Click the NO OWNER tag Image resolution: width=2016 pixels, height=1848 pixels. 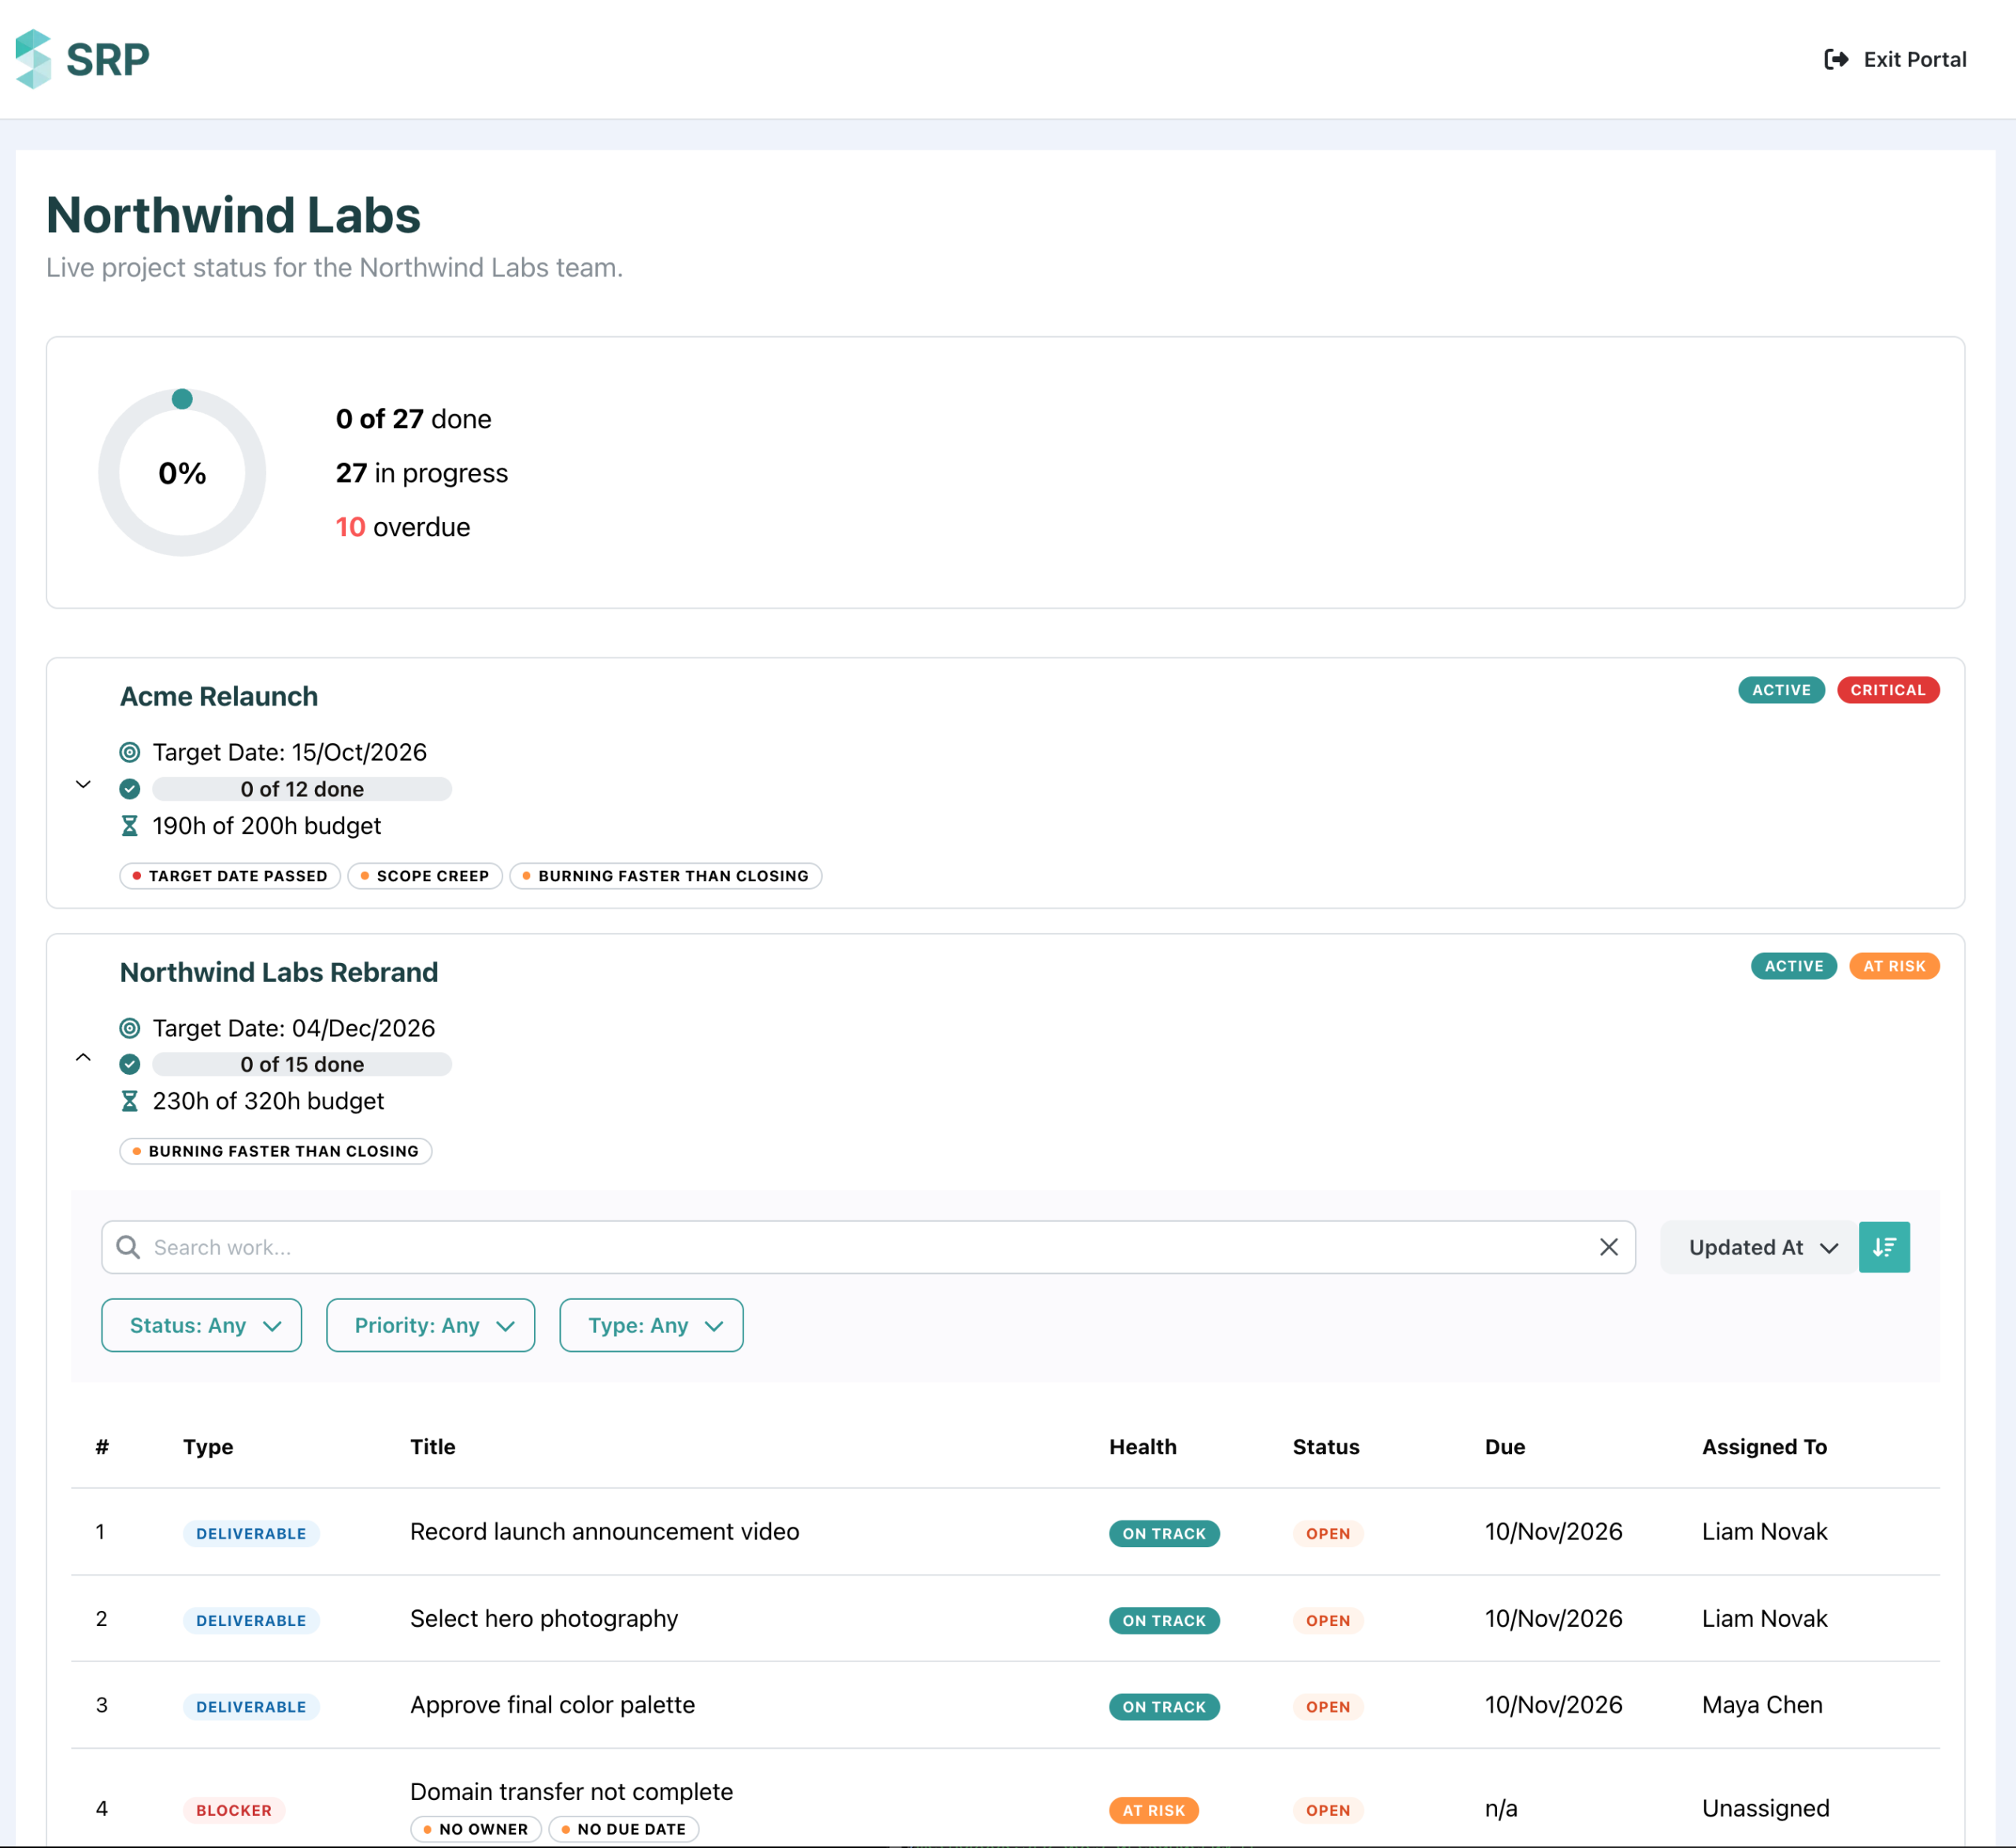pyautogui.click(x=476, y=1829)
